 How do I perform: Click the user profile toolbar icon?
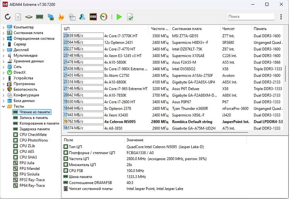82,17
